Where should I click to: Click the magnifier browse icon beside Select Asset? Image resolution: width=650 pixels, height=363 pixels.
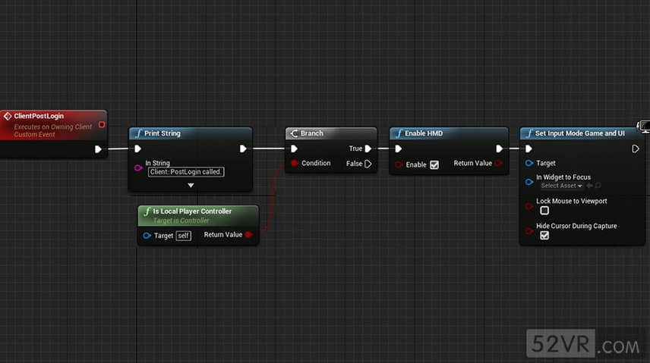[598, 186]
